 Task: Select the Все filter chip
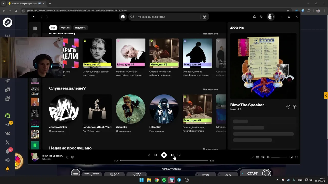coord(53,28)
